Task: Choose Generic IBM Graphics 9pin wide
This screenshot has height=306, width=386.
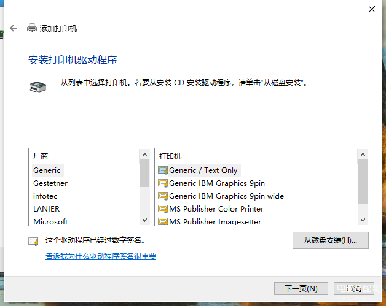Action: pos(226,196)
